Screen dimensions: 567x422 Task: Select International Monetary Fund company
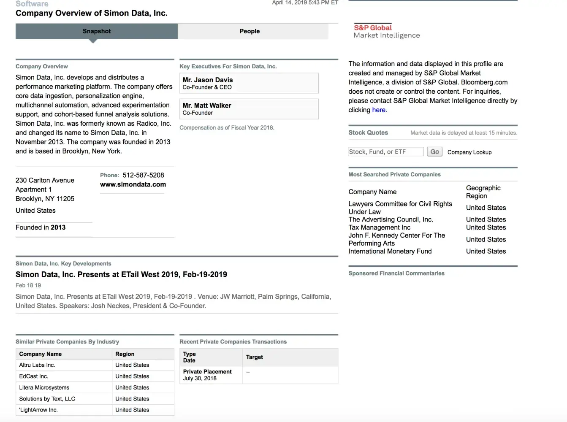[x=390, y=251]
